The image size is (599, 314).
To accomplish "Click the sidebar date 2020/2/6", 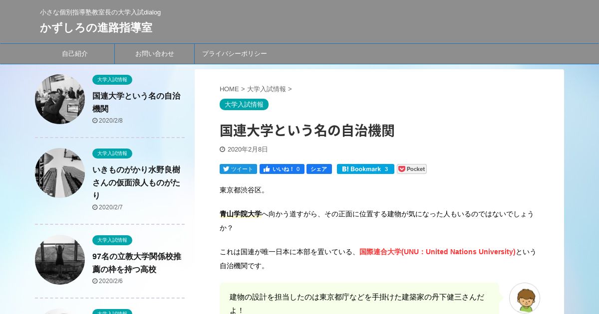I will (110, 281).
